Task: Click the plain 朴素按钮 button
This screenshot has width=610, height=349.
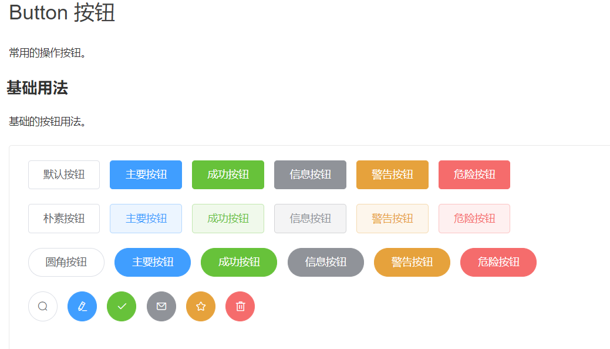Action: click(64, 219)
